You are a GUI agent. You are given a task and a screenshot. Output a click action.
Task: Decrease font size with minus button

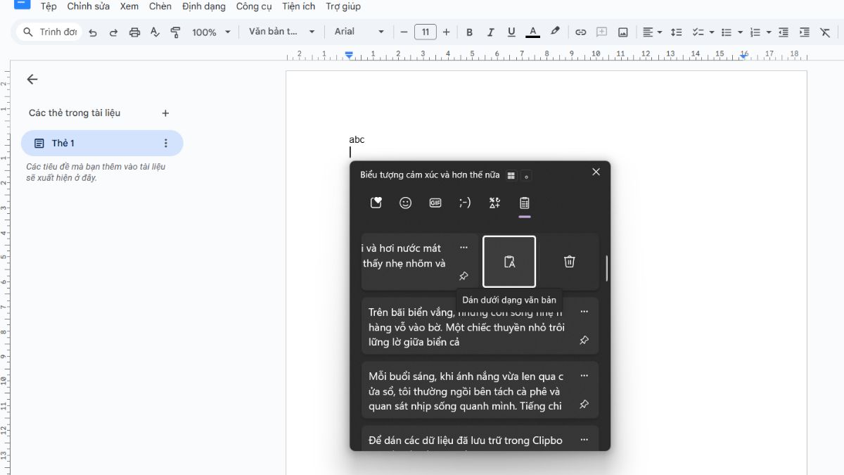coord(404,32)
